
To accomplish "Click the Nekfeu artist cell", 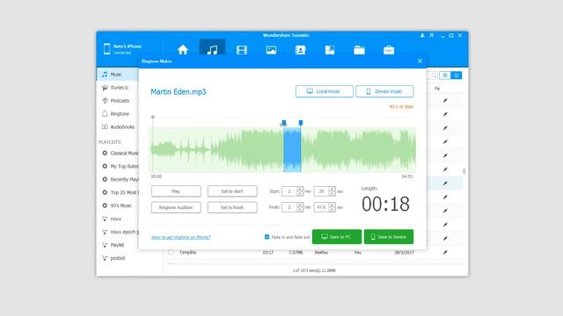I will pos(321,253).
